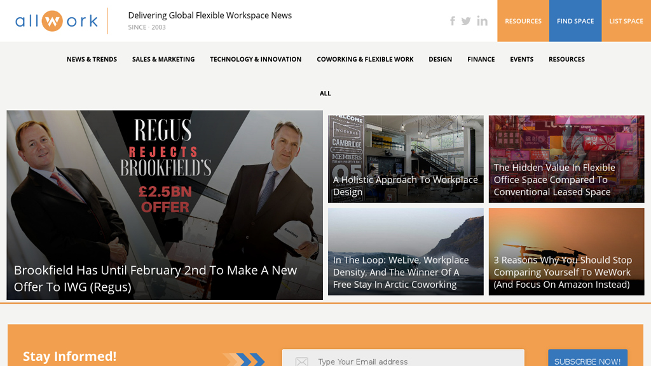Open the Events menu item
This screenshot has width=651, height=366.
[x=521, y=59]
